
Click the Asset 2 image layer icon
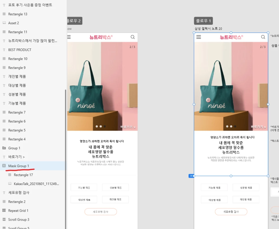point(4,23)
